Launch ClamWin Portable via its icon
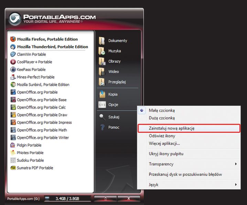 pos(13,54)
